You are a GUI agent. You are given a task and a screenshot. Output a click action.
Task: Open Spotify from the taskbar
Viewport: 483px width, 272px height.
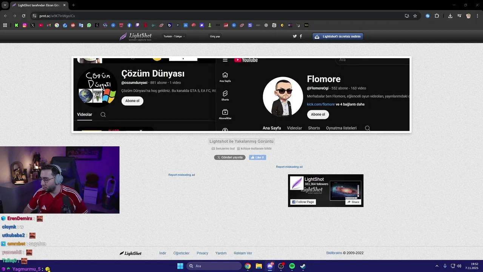click(x=292, y=266)
